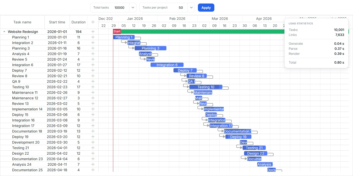Click the Apply button
The image size is (353, 176).
point(206,8)
